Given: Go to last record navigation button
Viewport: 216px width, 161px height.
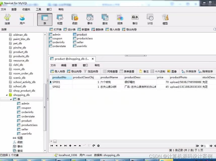Looking at the screenshot, I should tap(65, 146).
